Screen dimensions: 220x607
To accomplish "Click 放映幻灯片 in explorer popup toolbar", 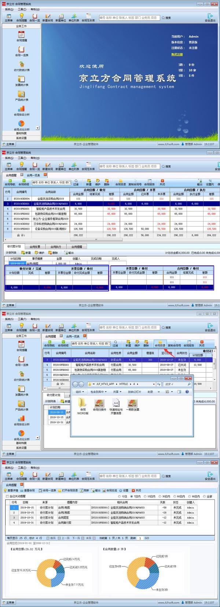I will [x=134, y=392].
